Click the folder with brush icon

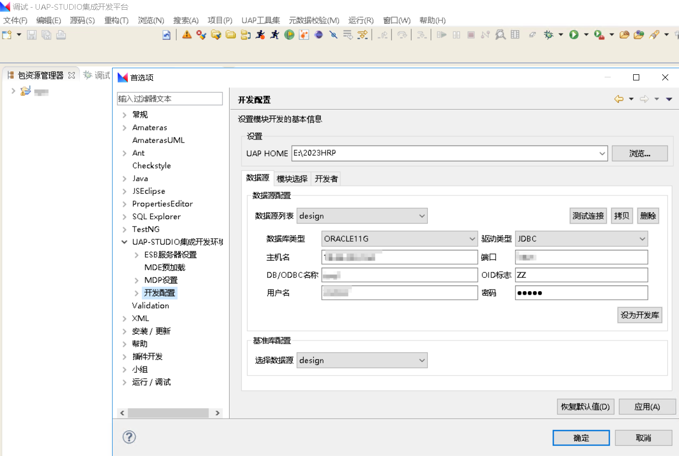[x=216, y=35]
